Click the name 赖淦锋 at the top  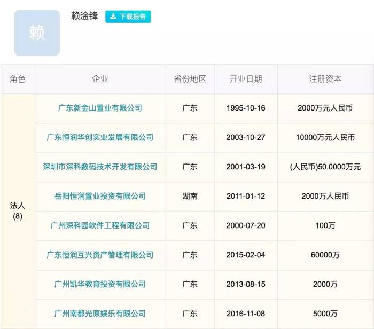[x=84, y=16]
